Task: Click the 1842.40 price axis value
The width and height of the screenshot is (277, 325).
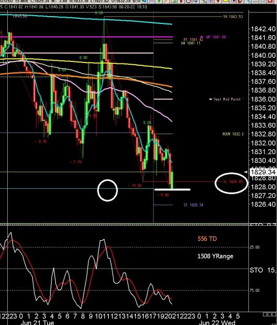Action: coord(263,29)
